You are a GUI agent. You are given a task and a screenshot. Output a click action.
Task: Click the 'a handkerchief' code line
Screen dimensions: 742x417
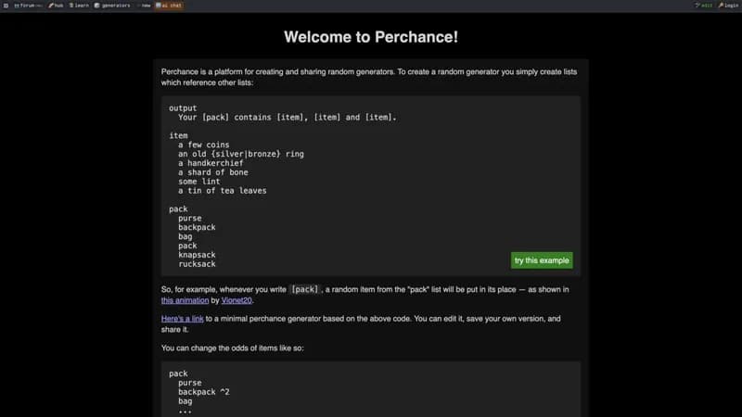(211, 163)
